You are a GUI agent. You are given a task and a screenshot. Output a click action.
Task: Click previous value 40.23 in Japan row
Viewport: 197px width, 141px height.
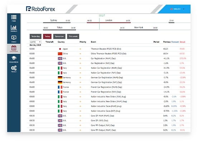[165, 49]
